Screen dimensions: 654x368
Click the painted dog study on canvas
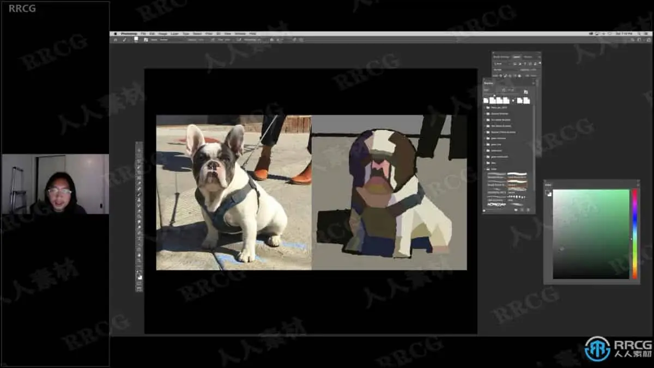tap(389, 192)
